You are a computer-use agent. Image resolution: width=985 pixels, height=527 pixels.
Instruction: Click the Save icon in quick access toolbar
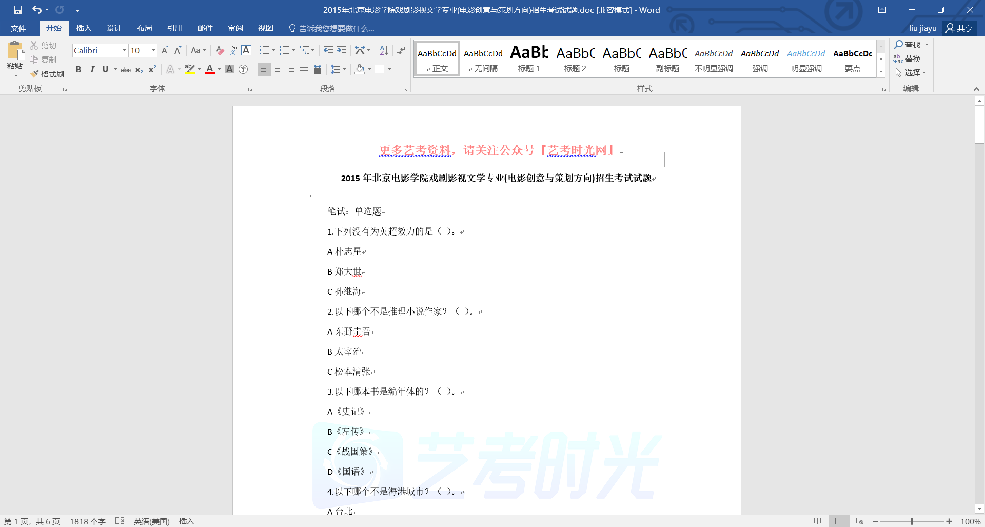(x=18, y=10)
